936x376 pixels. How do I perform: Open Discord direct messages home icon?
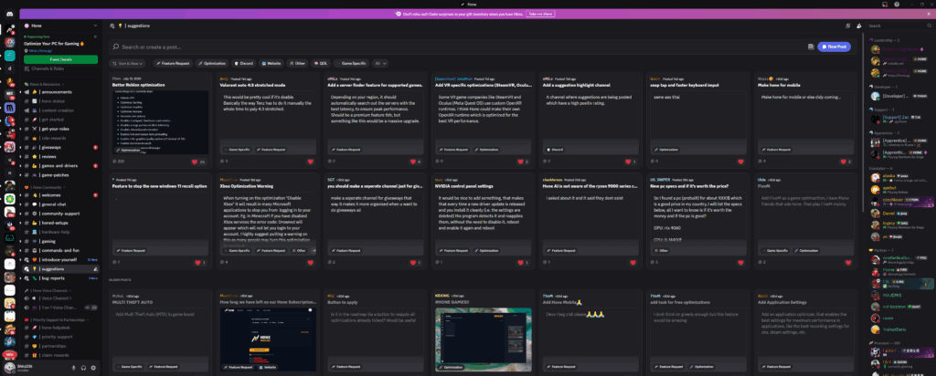click(x=9, y=13)
